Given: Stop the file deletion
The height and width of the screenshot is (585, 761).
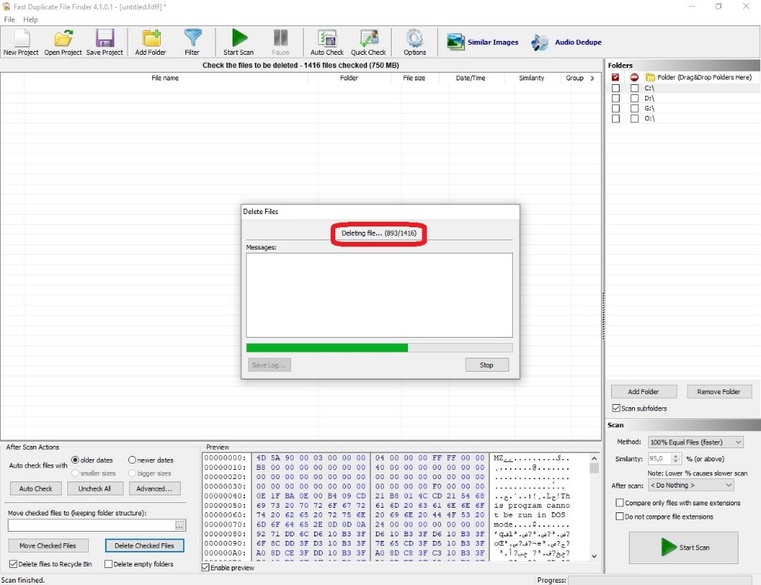Looking at the screenshot, I should [487, 365].
